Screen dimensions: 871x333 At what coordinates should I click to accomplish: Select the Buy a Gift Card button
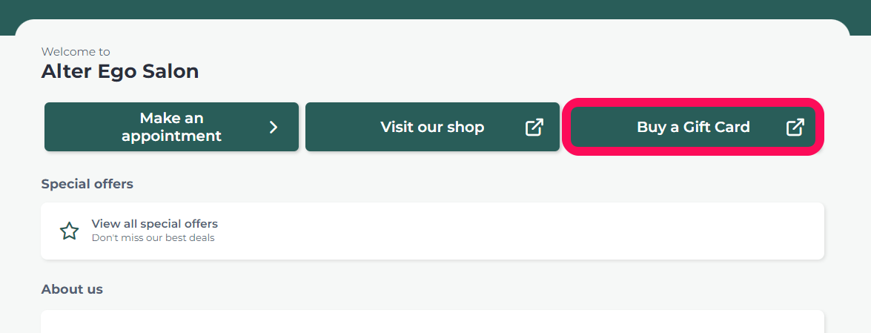[692, 127]
